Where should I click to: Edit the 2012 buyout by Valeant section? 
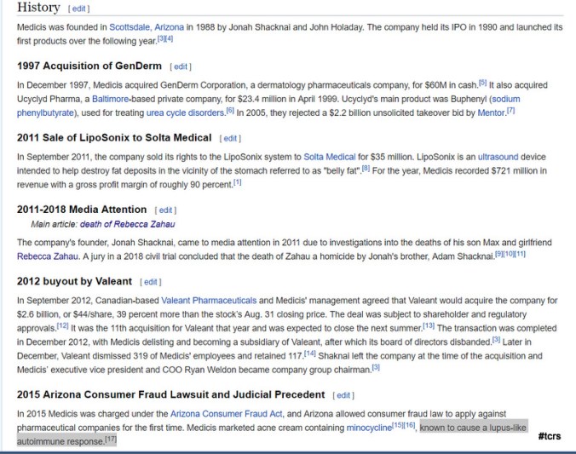(x=150, y=282)
